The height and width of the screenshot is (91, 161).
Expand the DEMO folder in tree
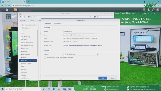click(21, 57)
